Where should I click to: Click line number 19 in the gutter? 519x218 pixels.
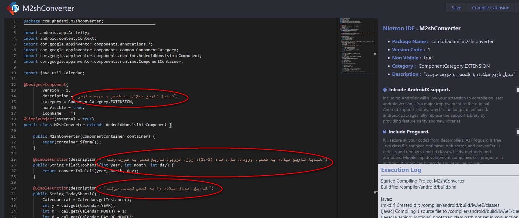[x=13, y=125]
